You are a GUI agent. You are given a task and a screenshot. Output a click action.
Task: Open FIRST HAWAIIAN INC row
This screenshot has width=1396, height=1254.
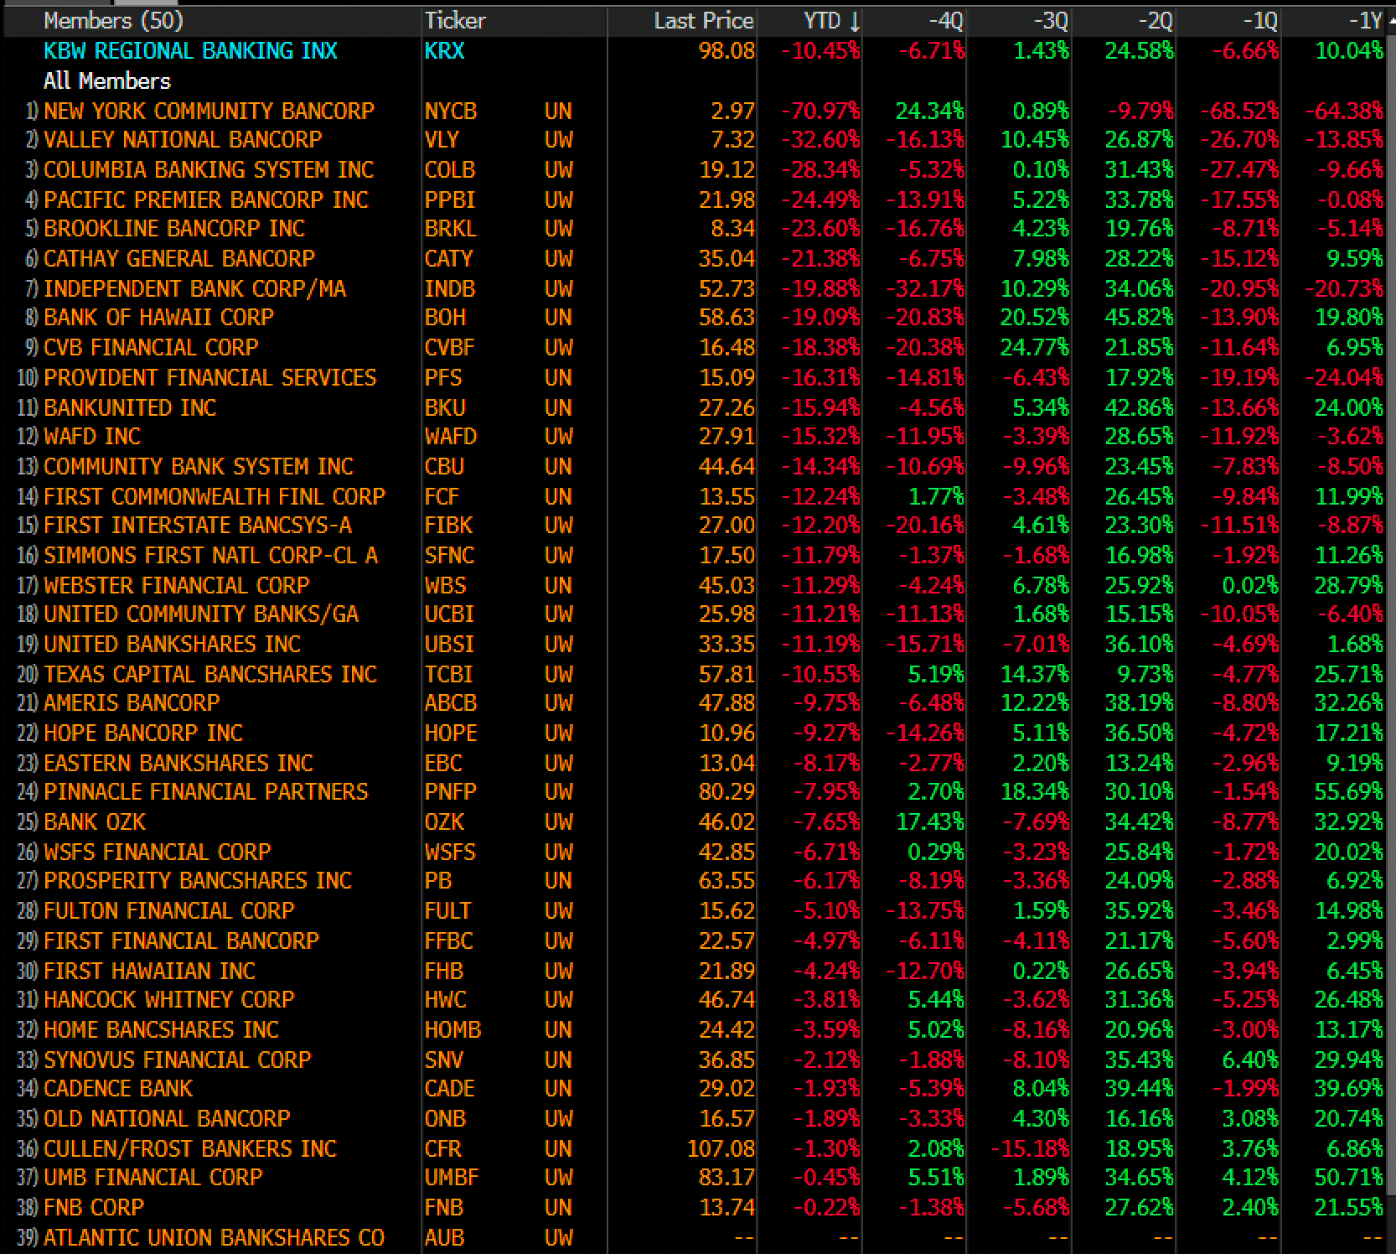[695, 971]
